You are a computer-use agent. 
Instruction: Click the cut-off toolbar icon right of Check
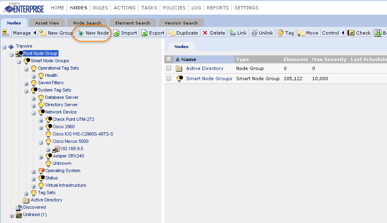coord(378,33)
